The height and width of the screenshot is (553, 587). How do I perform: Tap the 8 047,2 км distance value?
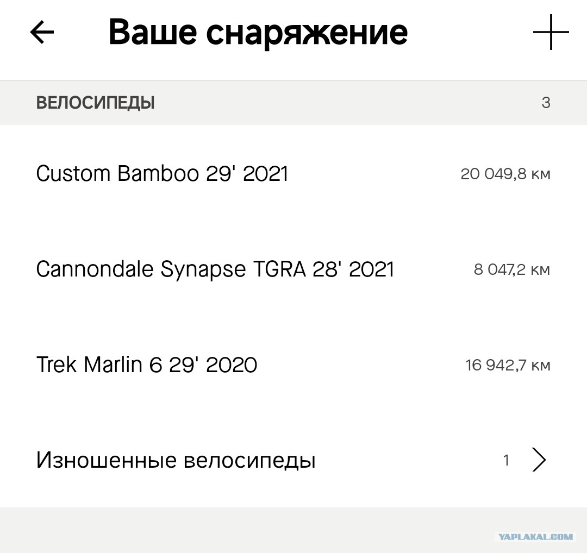click(512, 269)
